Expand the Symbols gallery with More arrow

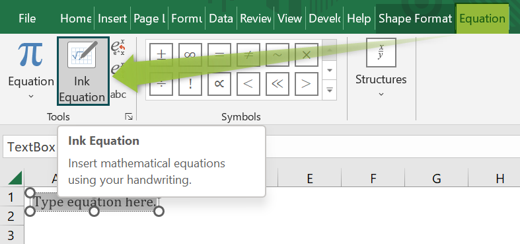tap(329, 90)
